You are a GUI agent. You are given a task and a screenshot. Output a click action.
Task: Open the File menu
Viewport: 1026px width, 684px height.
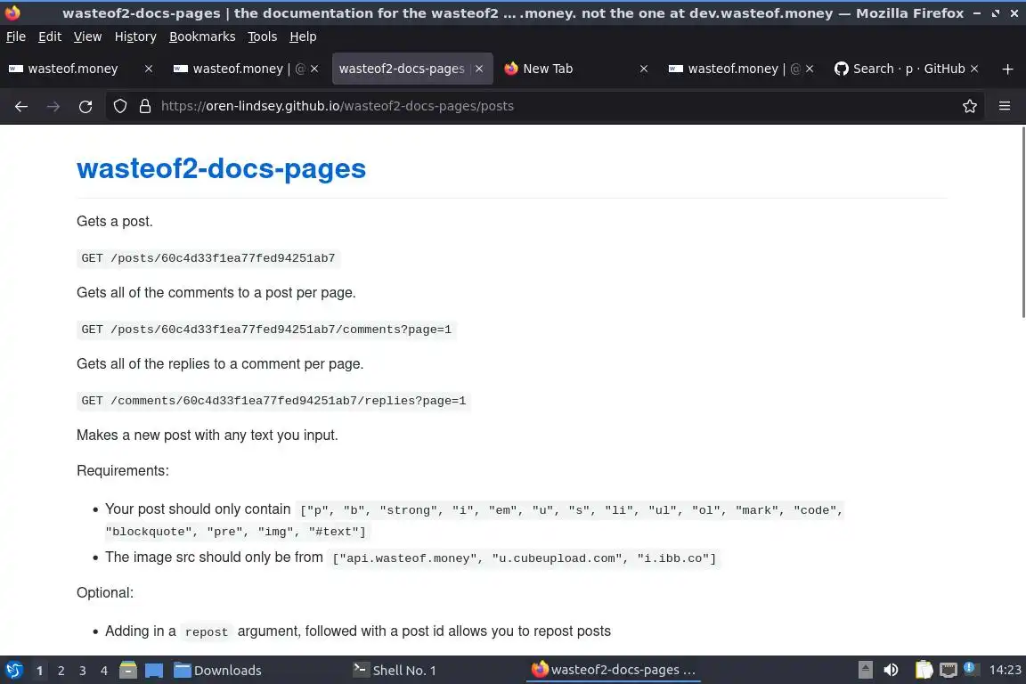16,37
